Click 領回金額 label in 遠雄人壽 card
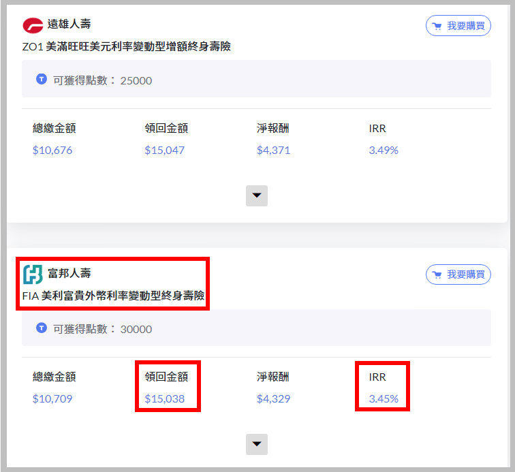The height and width of the screenshot is (472, 515). tap(166, 128)
